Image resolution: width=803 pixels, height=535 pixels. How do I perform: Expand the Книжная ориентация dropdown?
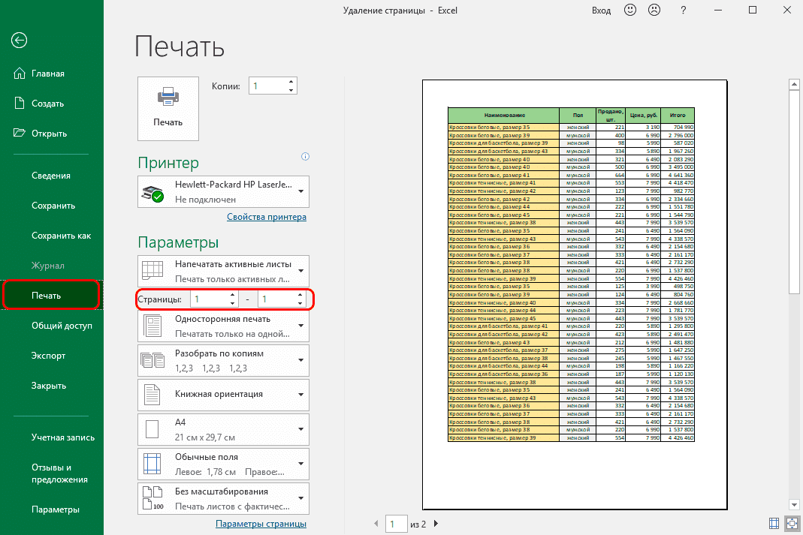(x=223, y=393)
